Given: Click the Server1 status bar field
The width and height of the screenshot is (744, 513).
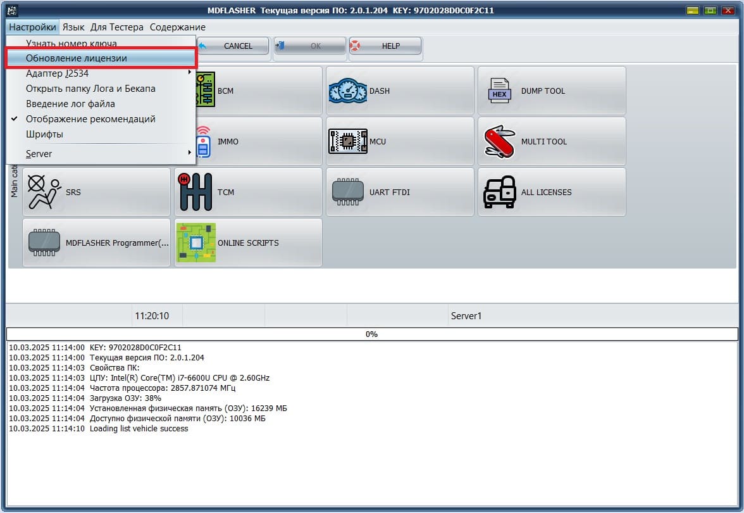Looking at the screenshot, I should click(x=466, y=315).
